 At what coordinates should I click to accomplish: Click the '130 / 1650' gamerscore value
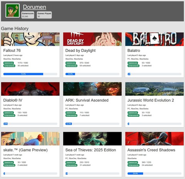[x=22, y=113]
